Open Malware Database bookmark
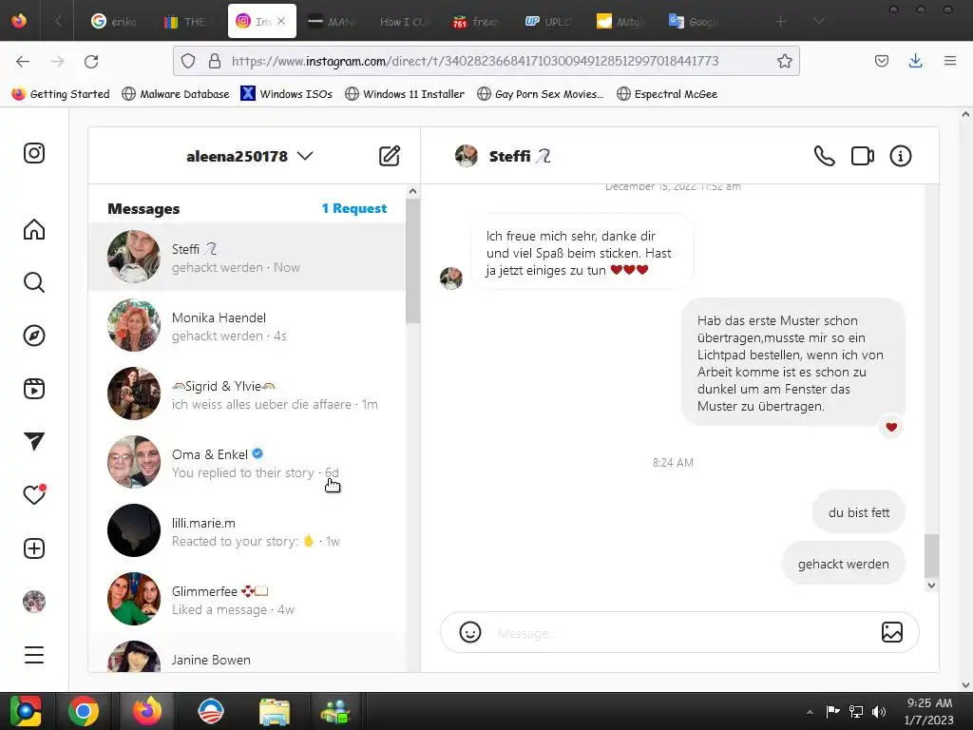The height and width of the screenshot is (730, 973). point(176,94)
